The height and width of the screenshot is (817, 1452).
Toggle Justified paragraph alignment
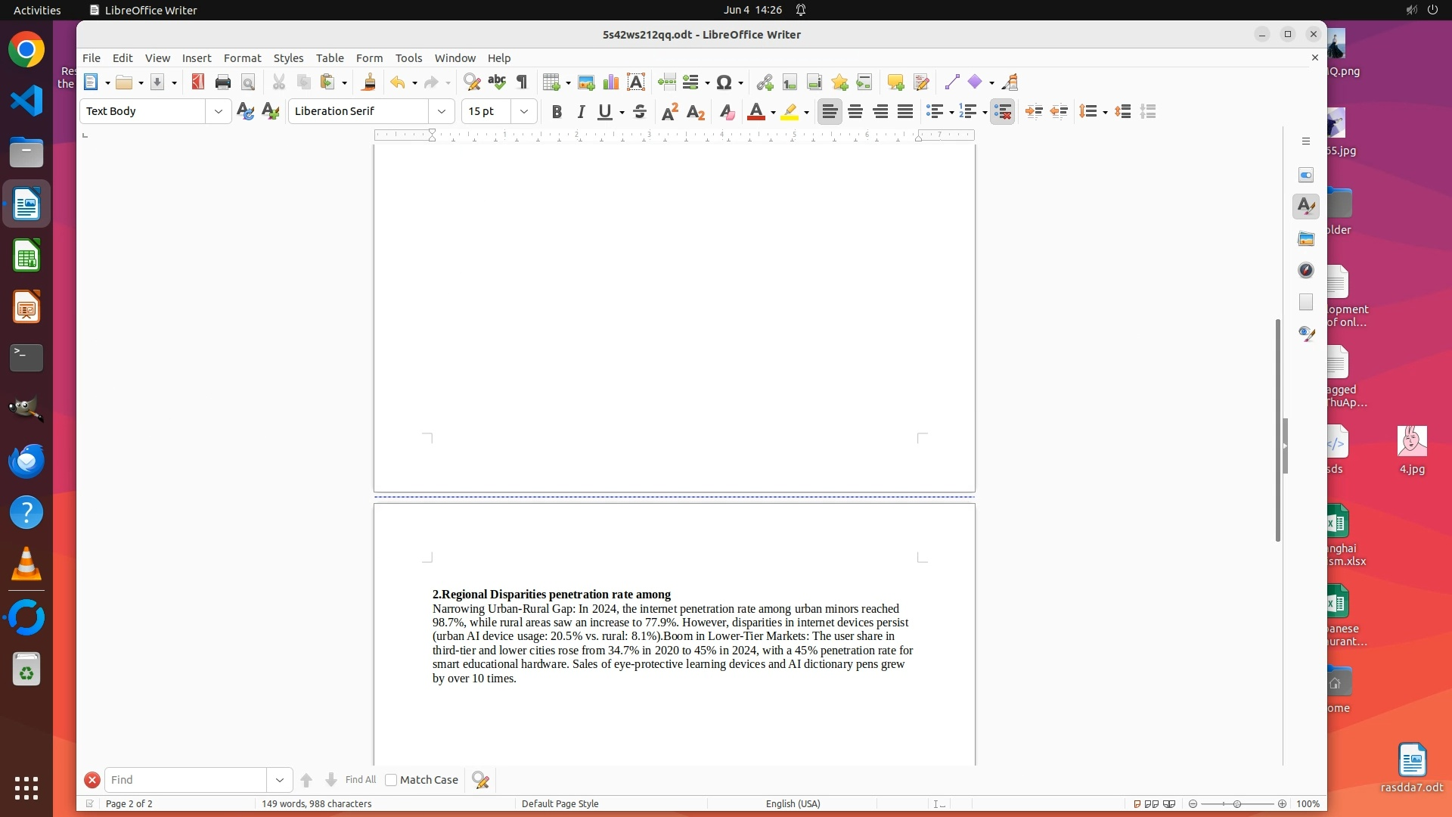[905, 112]
